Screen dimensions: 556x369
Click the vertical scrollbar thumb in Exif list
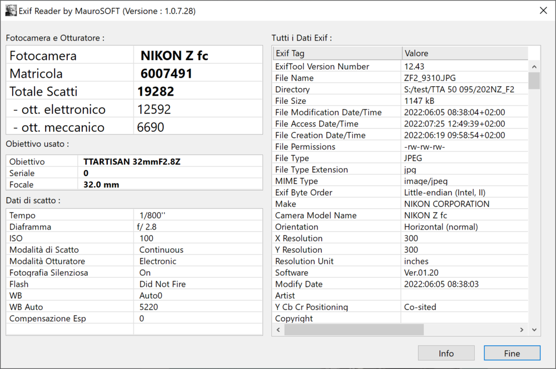(534, 81)
